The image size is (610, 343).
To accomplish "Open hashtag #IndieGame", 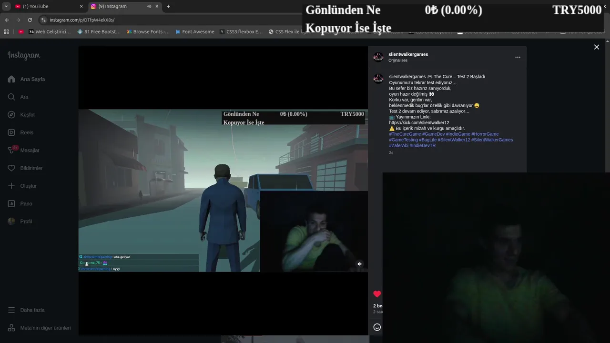I will 458,134.
